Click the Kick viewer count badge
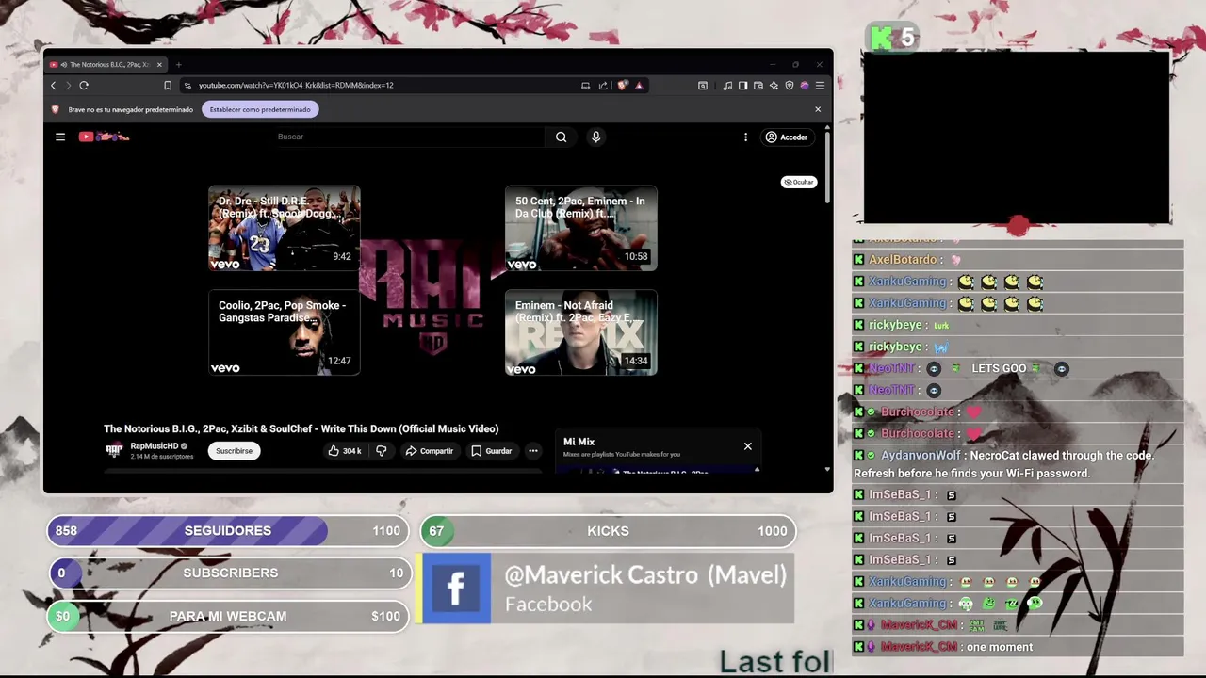The width and height of the screenshot is (1206, 678). pyautogui.click(x=891, y=38)
